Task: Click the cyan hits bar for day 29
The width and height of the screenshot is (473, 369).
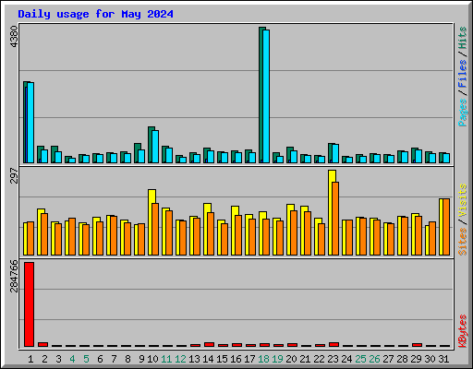Action: coord(418,156)
